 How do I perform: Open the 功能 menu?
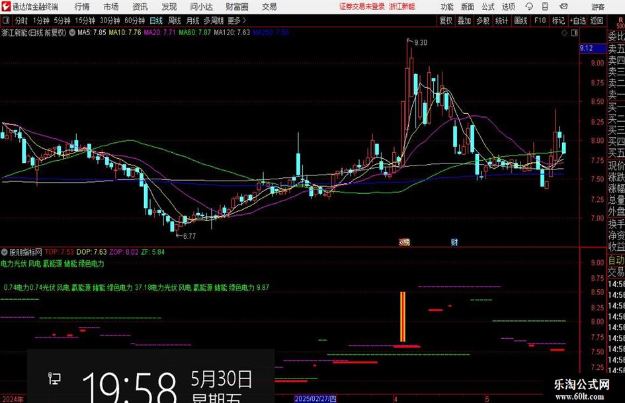(447, 7)
